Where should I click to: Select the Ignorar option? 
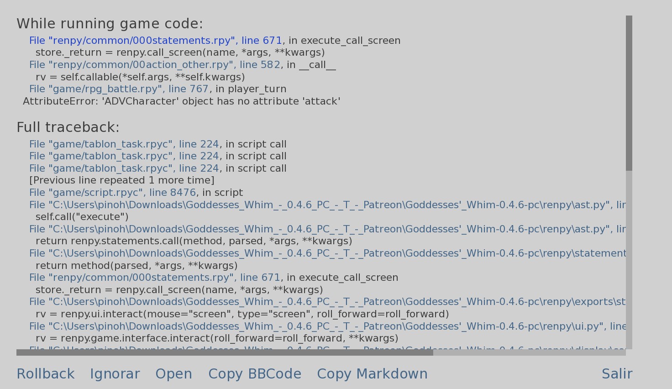(x=115, y=374)
